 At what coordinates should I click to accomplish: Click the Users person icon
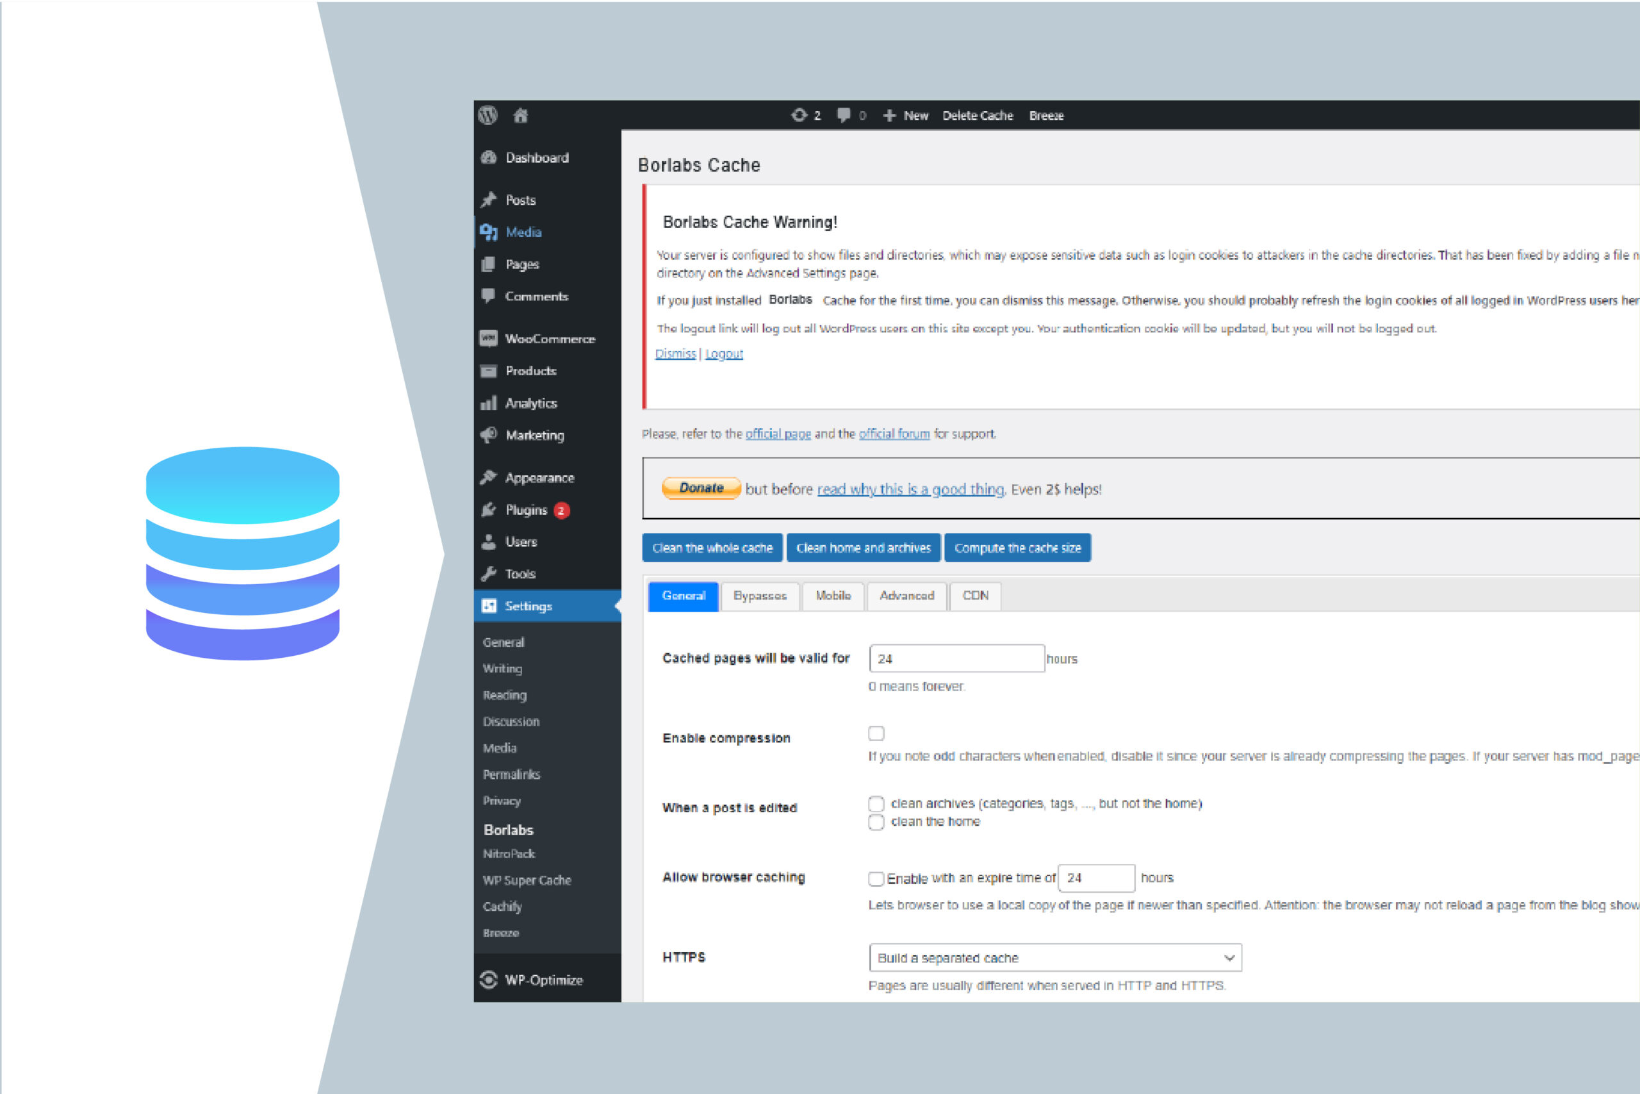(489, 542)
